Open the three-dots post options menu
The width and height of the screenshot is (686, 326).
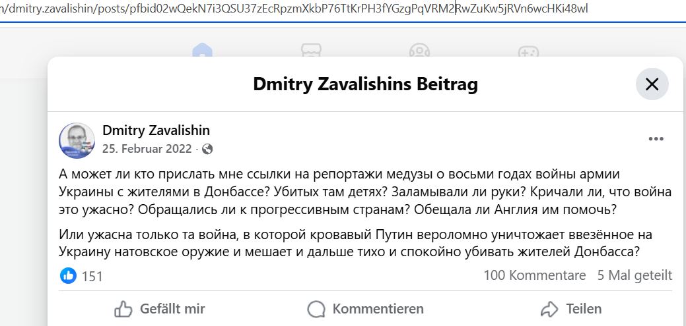click(656, 139)
